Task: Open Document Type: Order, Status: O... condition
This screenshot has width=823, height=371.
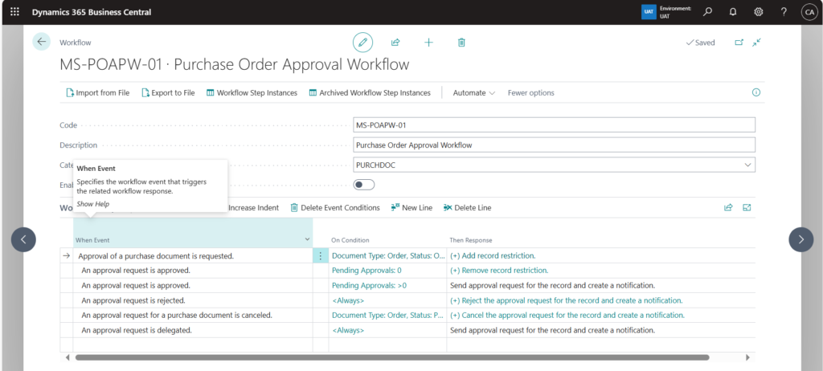Action: [388, 256]
